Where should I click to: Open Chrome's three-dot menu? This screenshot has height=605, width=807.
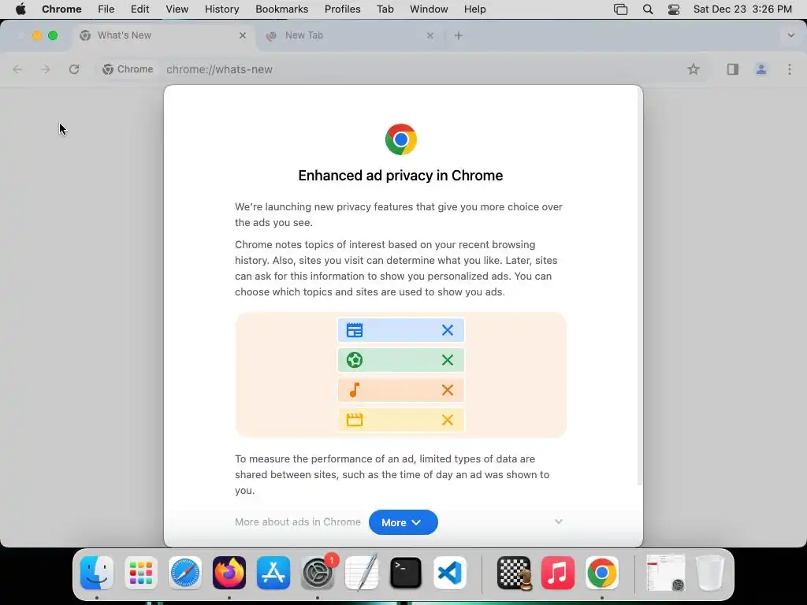click(x=790, y=69)
